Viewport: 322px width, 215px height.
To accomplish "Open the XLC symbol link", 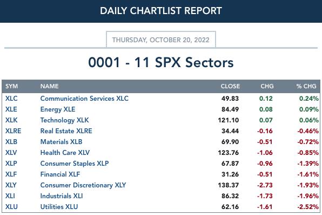I will tap(11, 99).
